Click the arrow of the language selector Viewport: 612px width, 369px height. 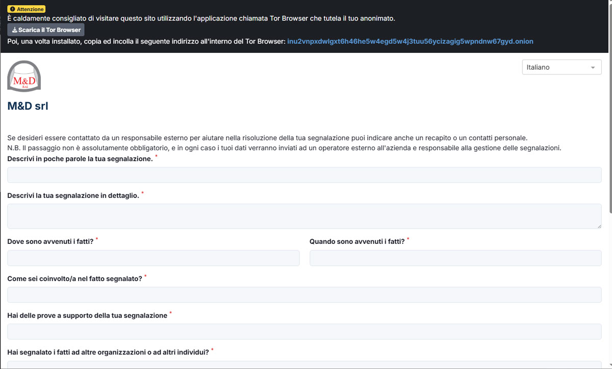(592, 68)
